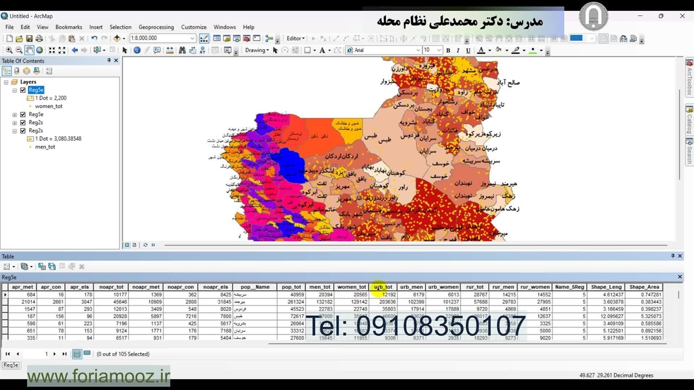This screenshot has height=390, width=694.
Task: Click the Add Data button icon
Action: (117, 38)
